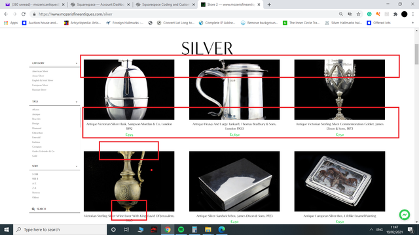
Task: Open the Offered lots bookmark
Action: tap(378, 23)
